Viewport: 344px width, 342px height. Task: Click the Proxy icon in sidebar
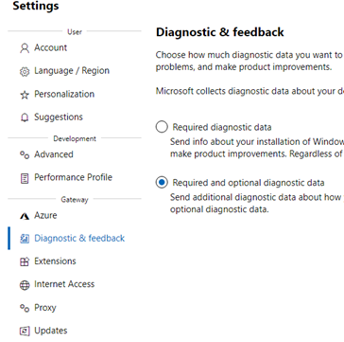pyautogui.click(x=25, y=308)
